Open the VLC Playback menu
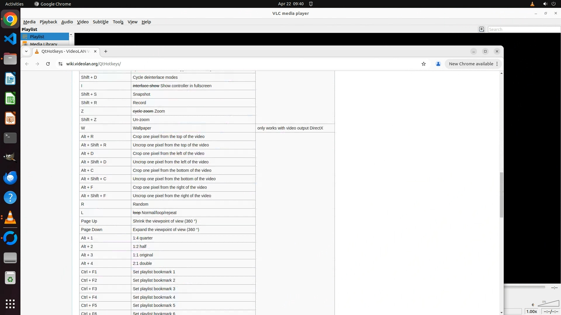This screenshot has height=315, width=561. pos(48,22)
